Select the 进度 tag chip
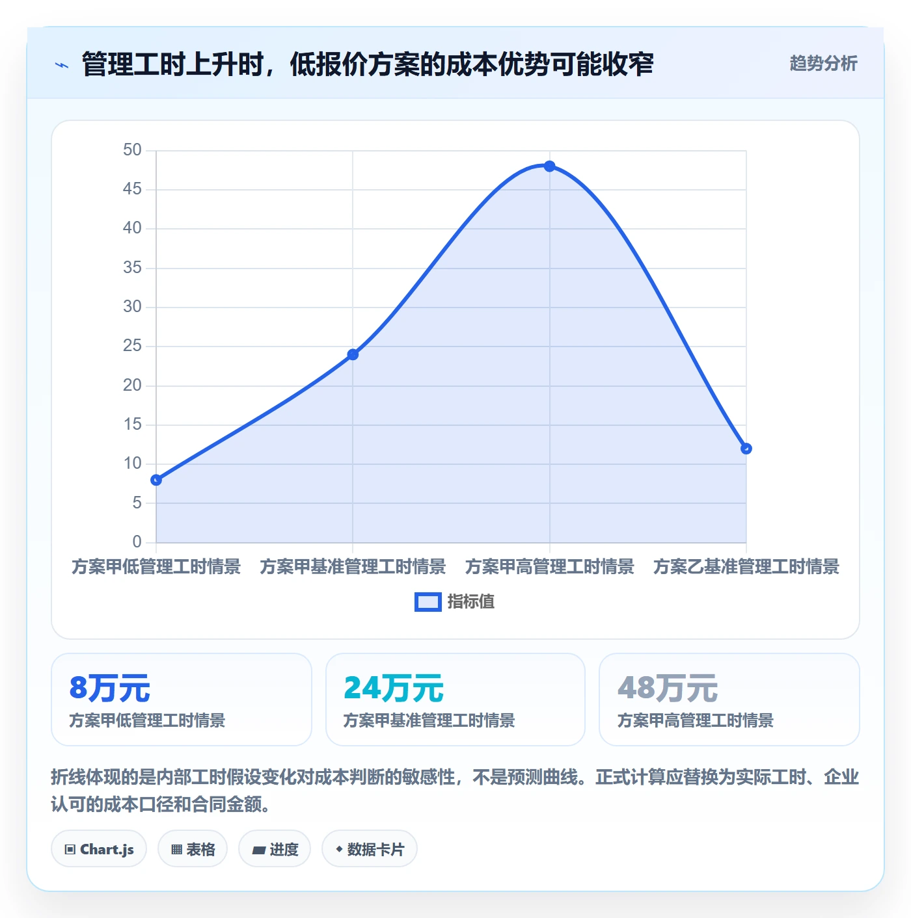The width and height of the screenshot is (911, 918). tap(275, 848)
